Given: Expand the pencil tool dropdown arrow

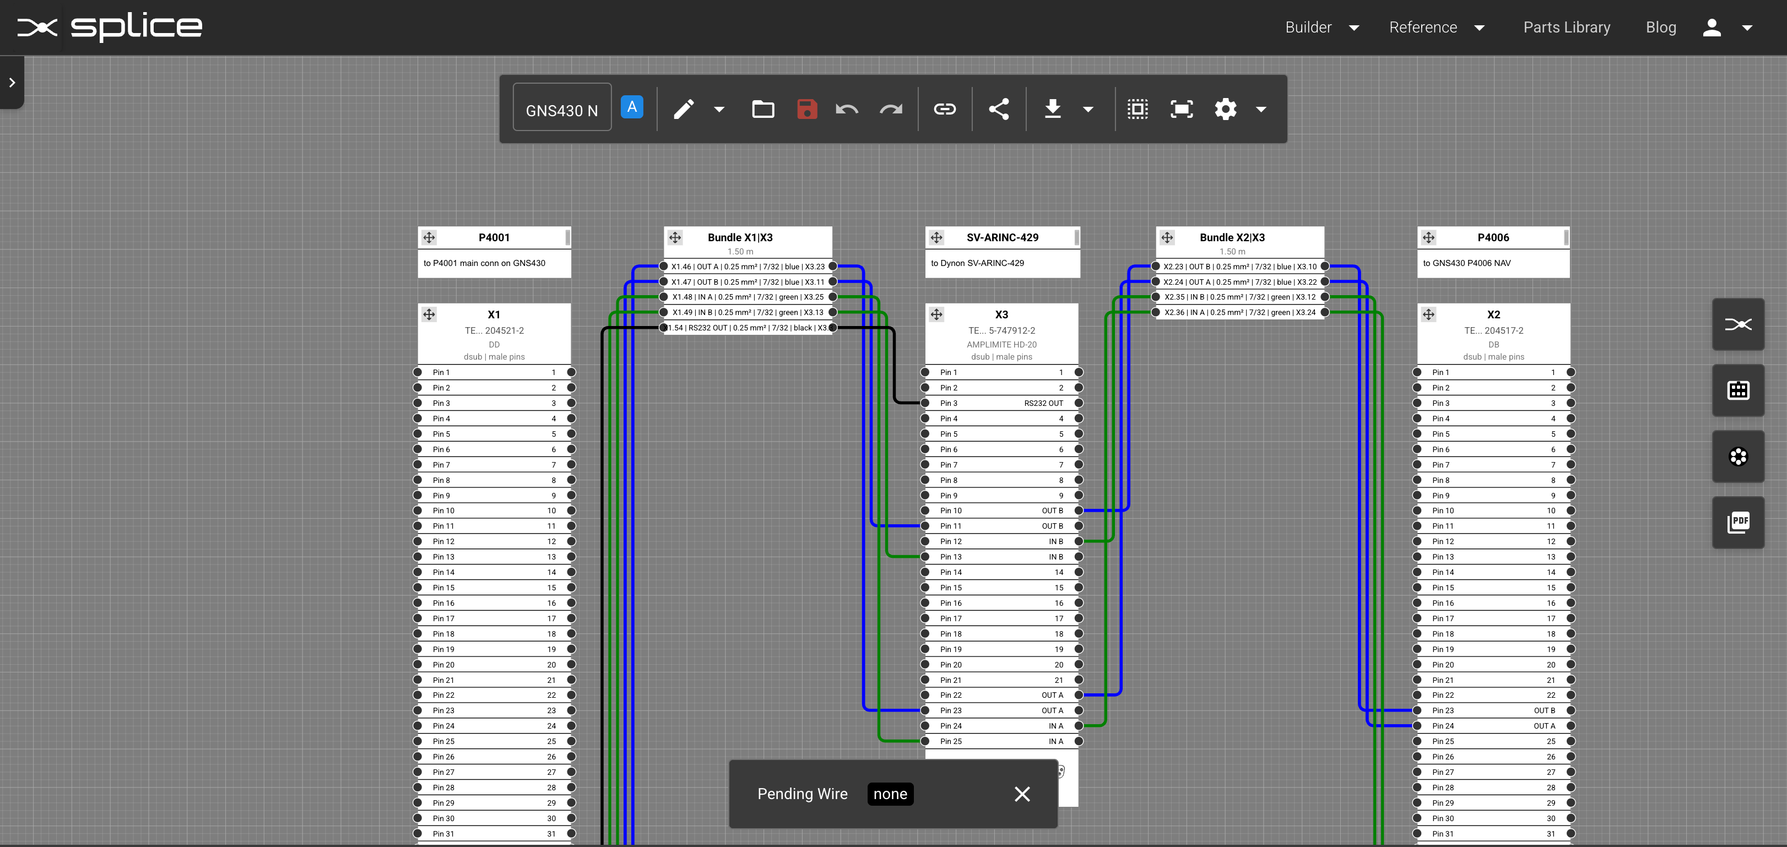Looking at the screenshot, I should [719, 109].
